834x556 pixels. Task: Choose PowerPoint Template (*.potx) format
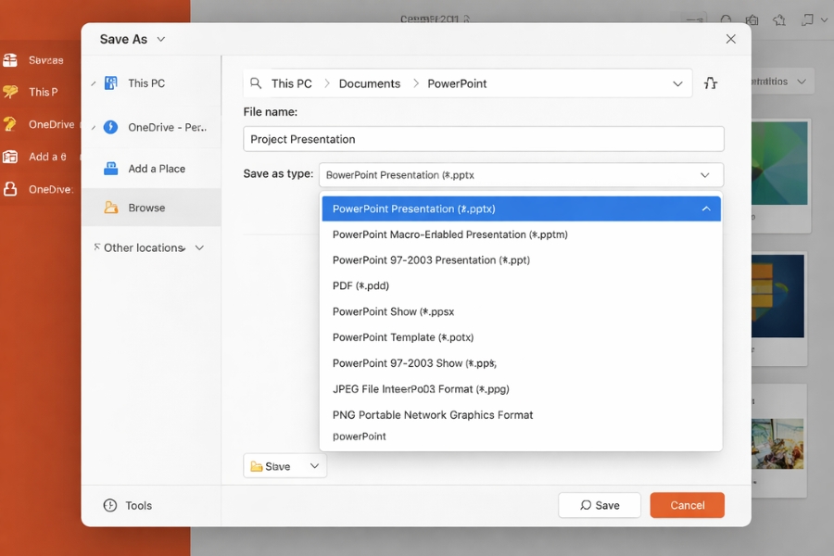click(x=402, y=337)
